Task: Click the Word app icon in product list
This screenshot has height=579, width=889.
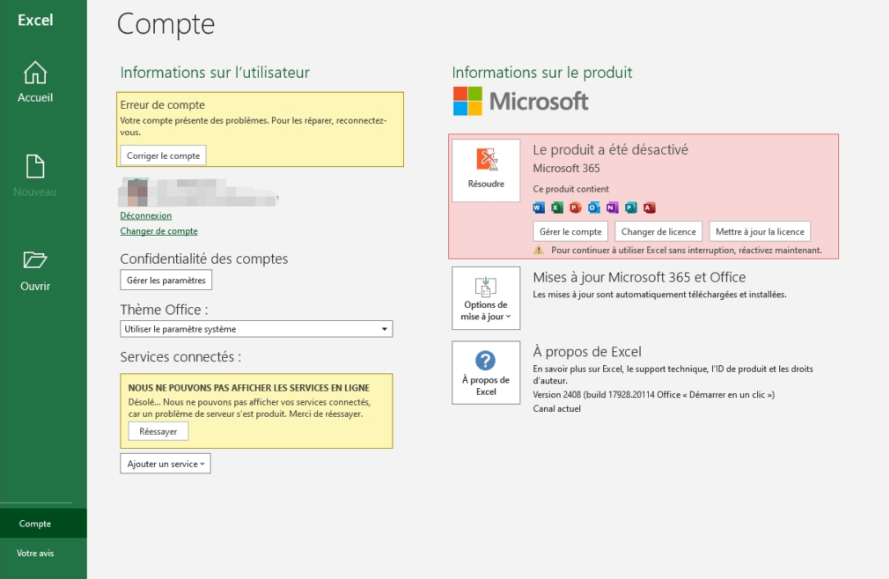Action: 538,208
